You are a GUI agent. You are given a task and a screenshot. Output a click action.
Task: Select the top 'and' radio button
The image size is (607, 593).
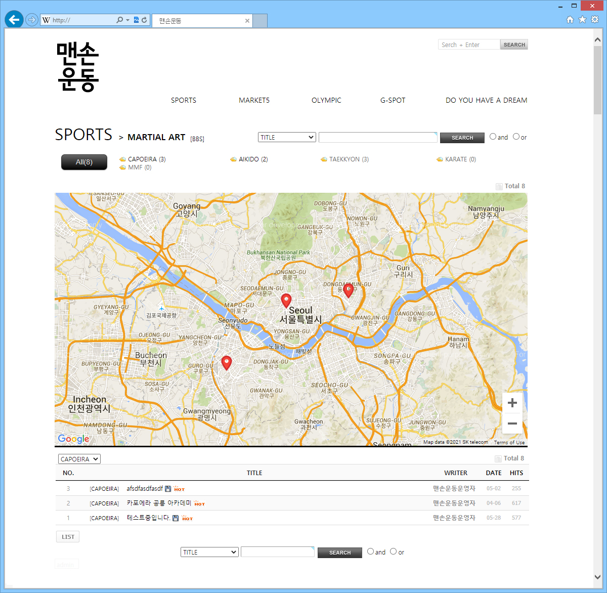coord(493,137)
